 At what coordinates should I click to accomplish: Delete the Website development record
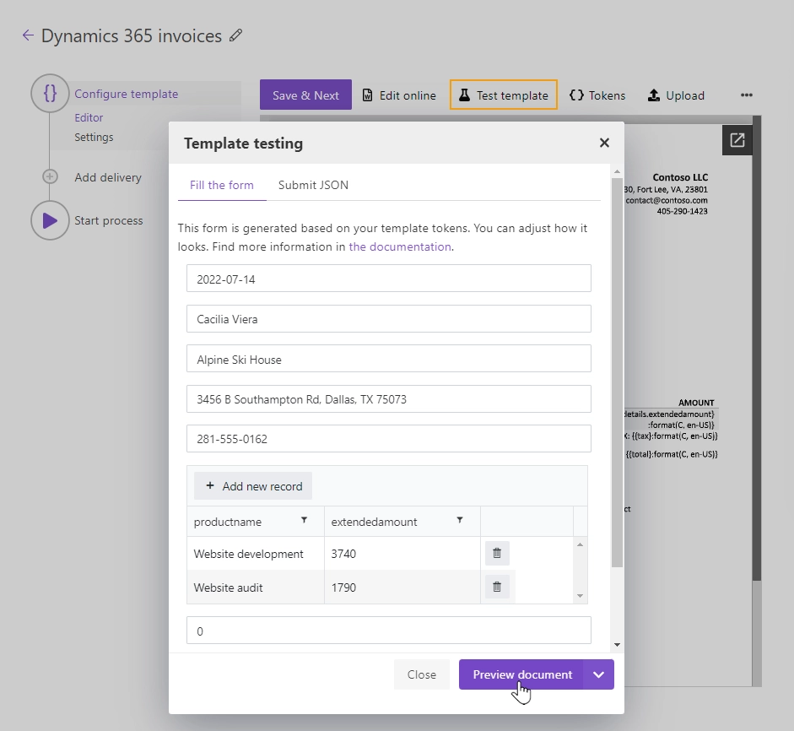[497, 553]
